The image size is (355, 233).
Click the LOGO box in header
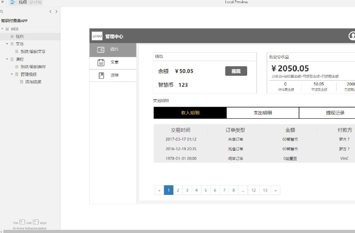pos(97,36)
